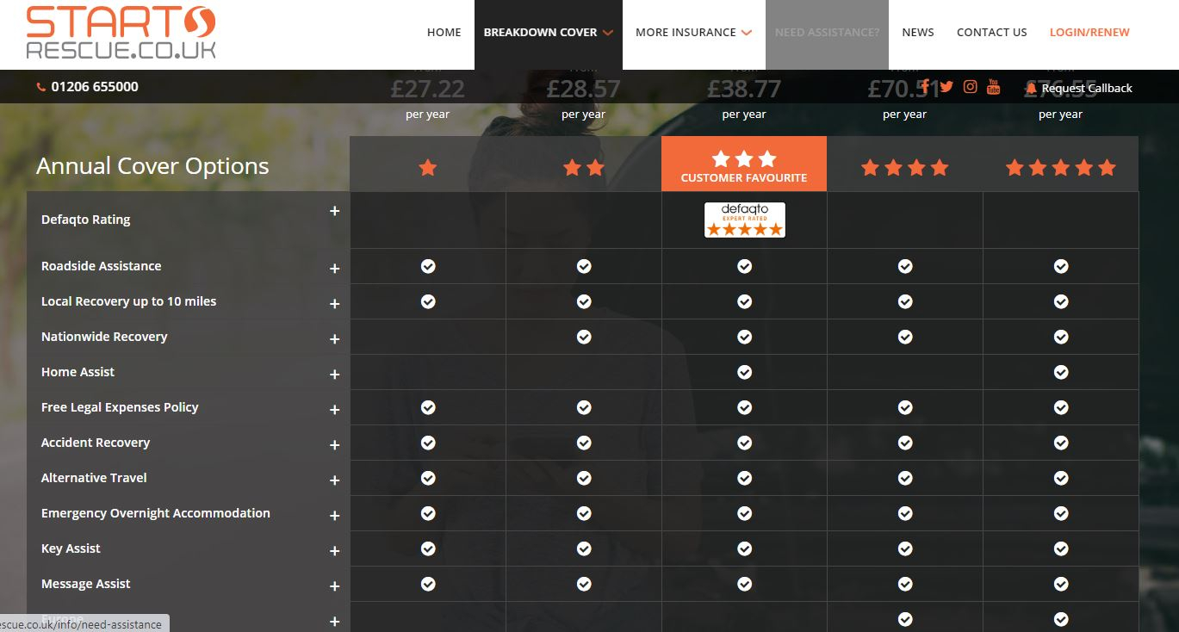Viewport: 1179px width, 632px height.
Task: Click the Login/Renew link
Action: point(1089,33)
